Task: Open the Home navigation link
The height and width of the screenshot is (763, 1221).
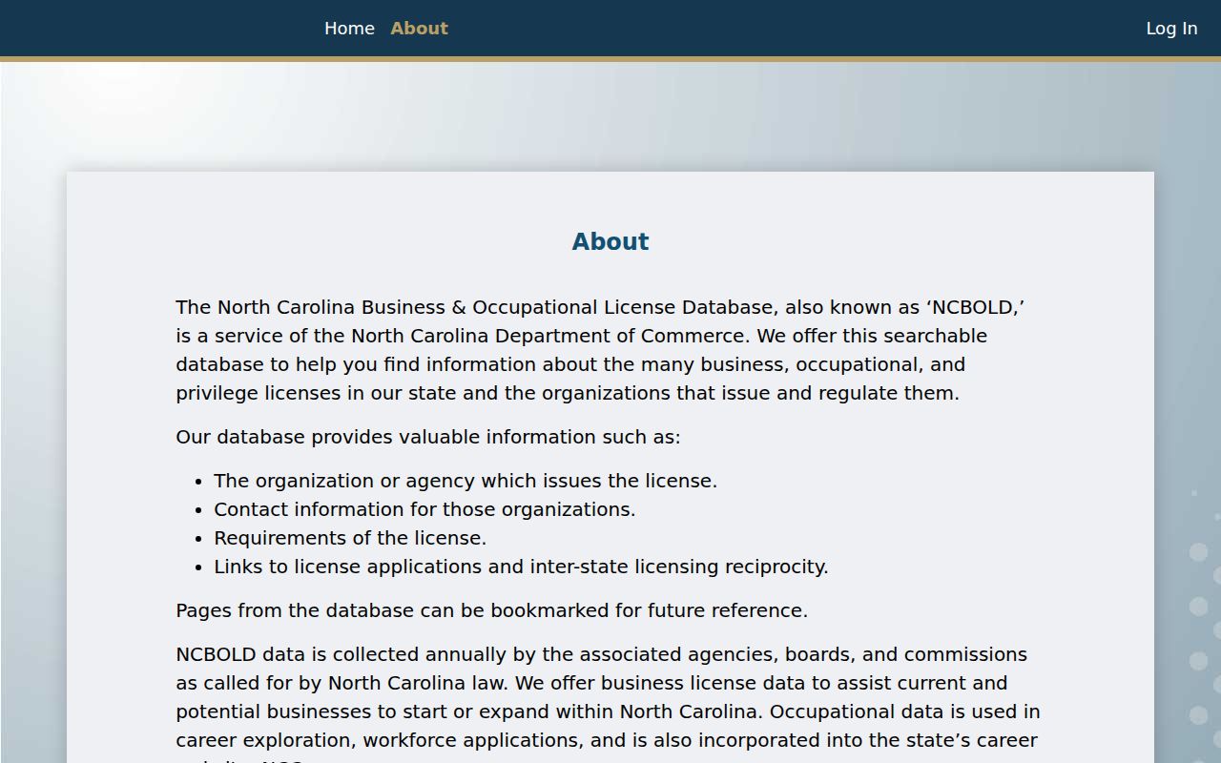Action: 349,29
